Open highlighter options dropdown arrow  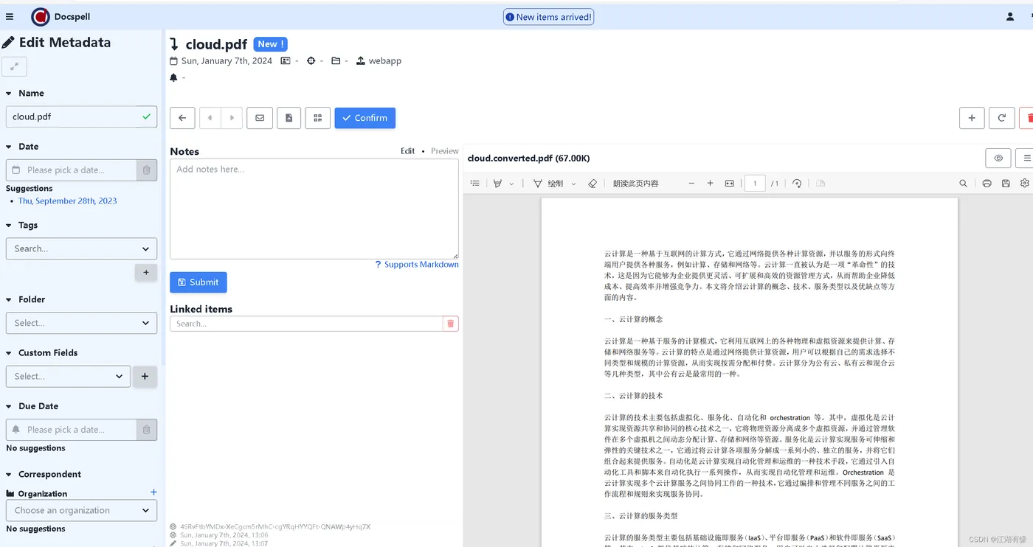click(x=511, y=184)
